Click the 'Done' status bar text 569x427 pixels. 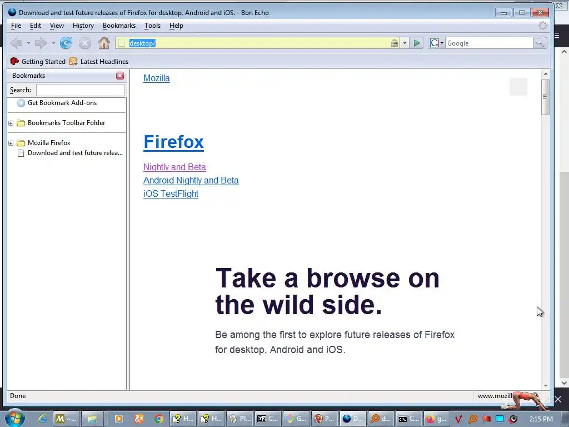tap(18, 396)
